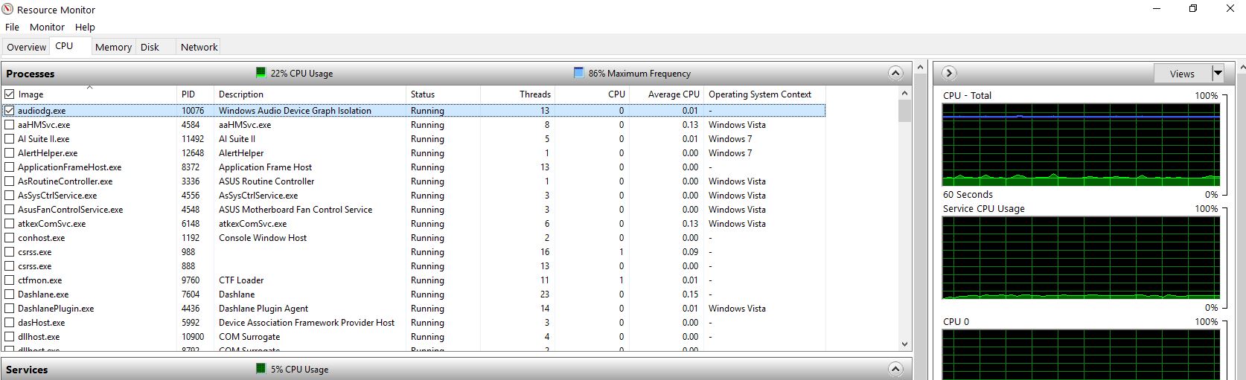Screen dimensions: 1246x380
Task: Select the csrss.exe row with PID 988
Action: pyautogui.click(x=414, y=252)
